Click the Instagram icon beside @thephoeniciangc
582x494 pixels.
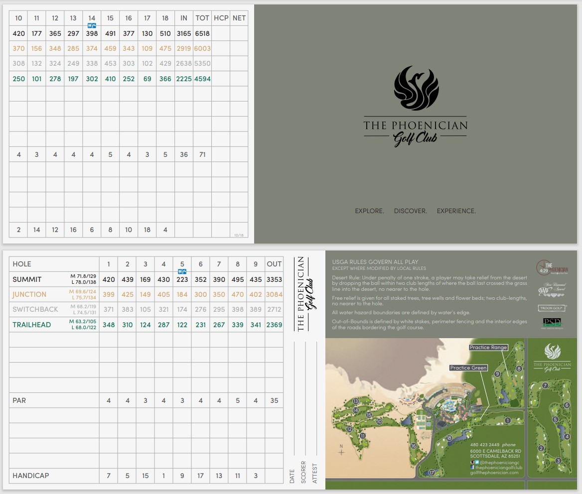coord(472,462)
